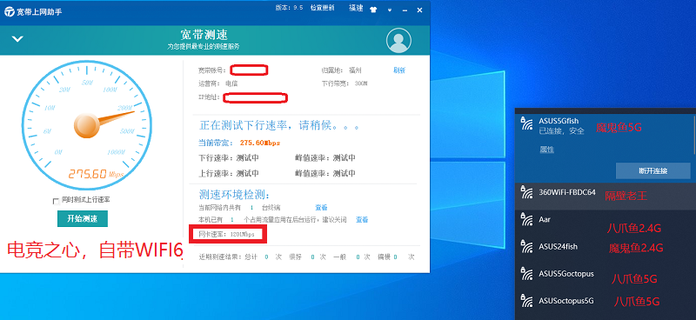Open 属性 properties under ASUS5Gfish
Image resolution: width=696 pixels, height=320 pixels.
coord(547,150)
